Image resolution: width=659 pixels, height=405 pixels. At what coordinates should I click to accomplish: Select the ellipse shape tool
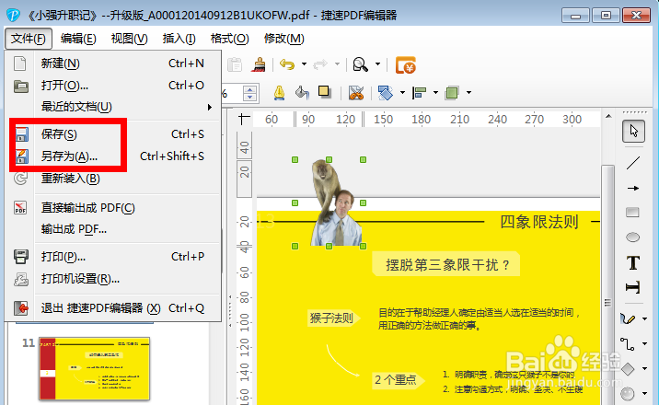[x=632, y=237]
